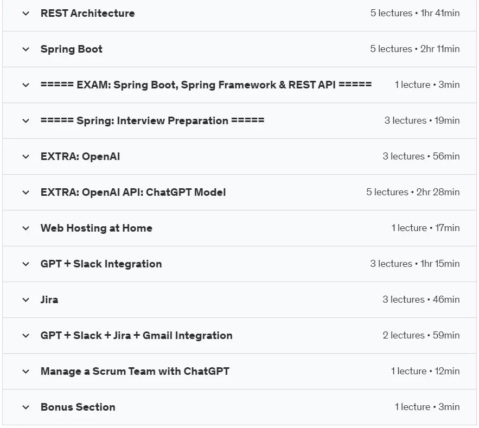479x428 pixels.
Task: Open the Web Hosting at Home chevron
Action: coord(26,228)
